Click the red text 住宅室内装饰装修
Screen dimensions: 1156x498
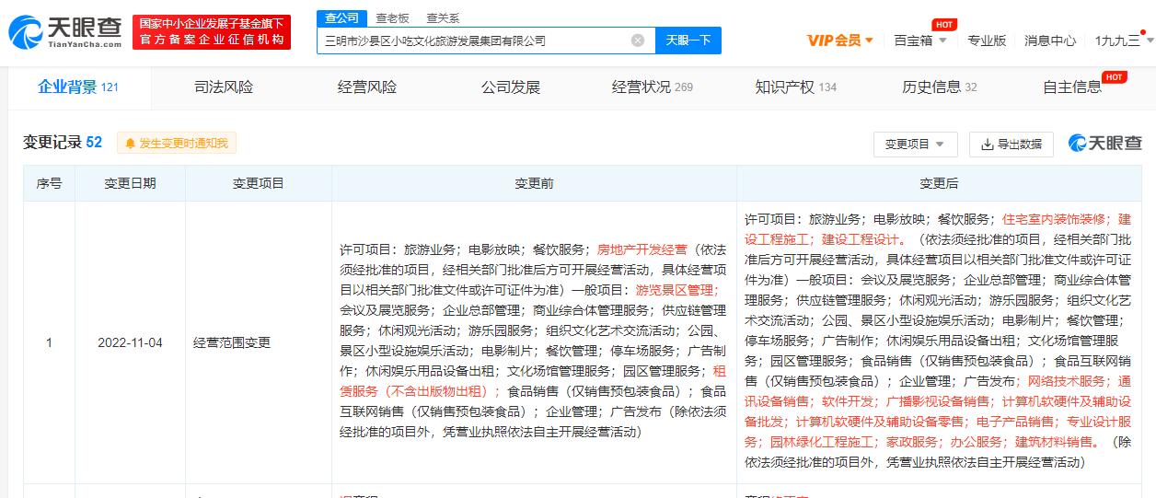click(x=1054, y=219)
